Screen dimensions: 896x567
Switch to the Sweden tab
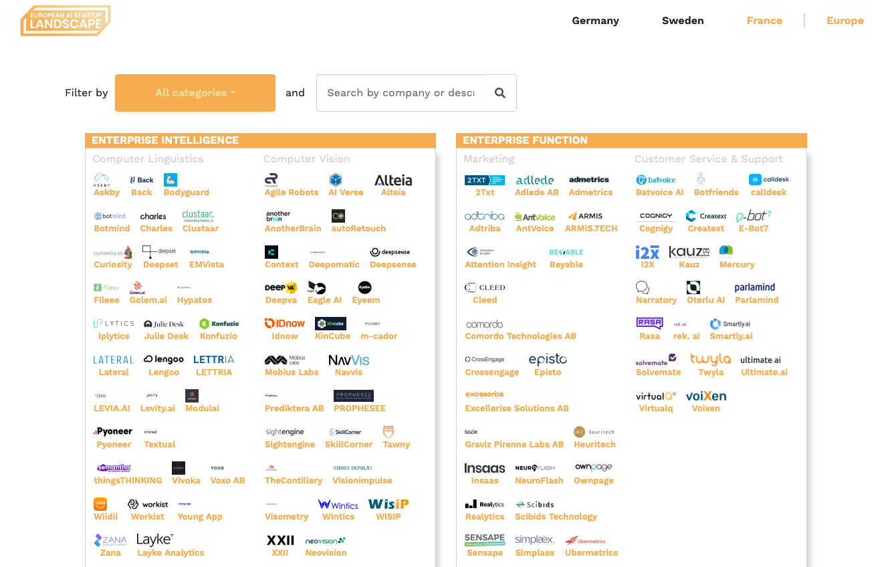[683, 21]
